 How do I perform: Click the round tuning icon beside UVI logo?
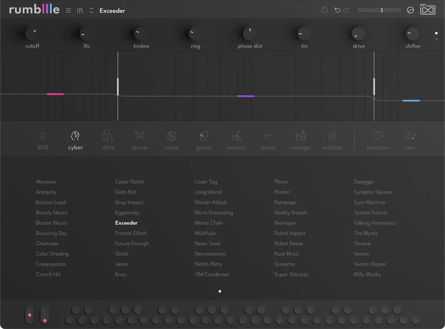(x=410, y=10)
